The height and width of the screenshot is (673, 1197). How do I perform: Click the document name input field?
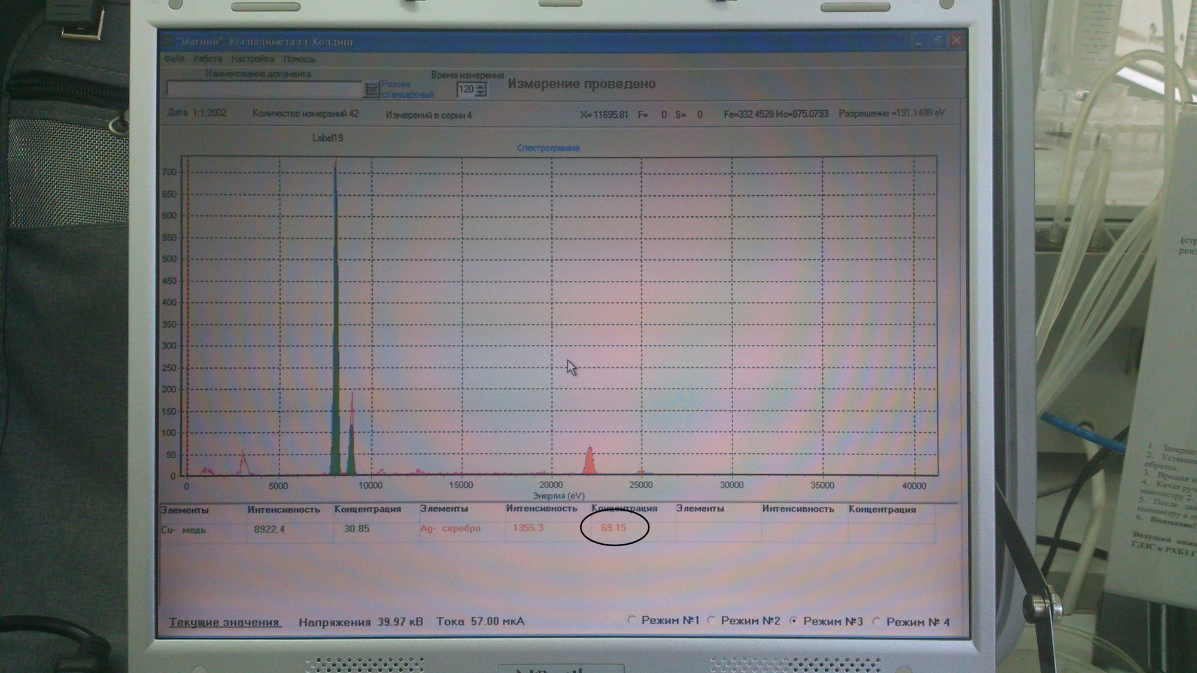[x=263, y=89]
